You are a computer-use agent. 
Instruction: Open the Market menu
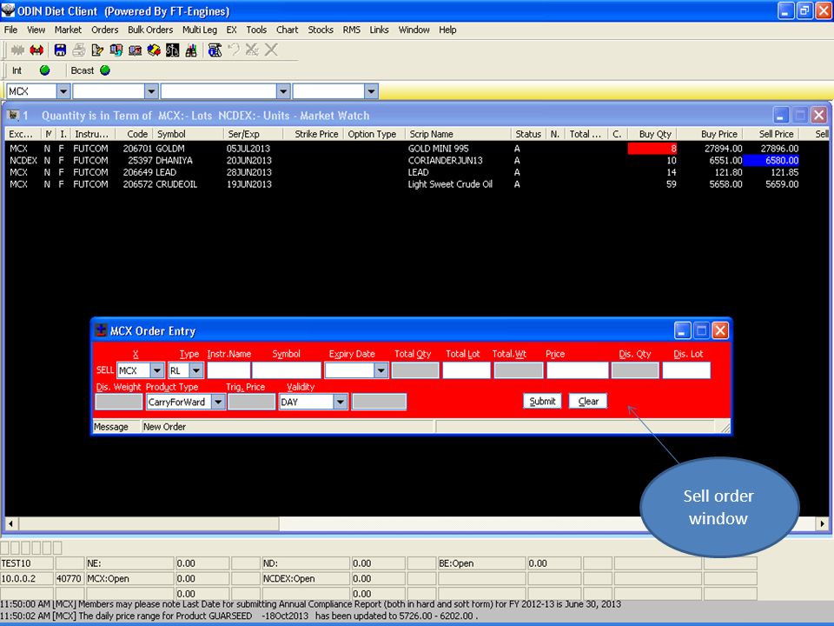tap(68, 30)
